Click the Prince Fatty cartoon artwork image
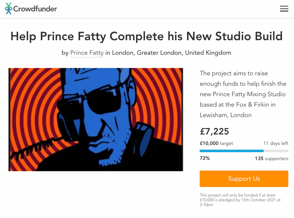The width and height of the screenshot is (294, 218). tap(96, 119)
